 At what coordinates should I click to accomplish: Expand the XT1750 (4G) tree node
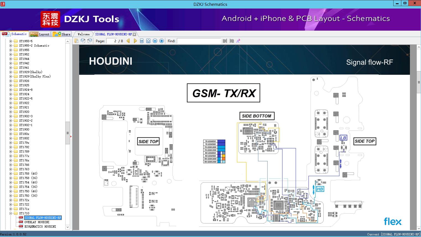click(x=11, y=191)
